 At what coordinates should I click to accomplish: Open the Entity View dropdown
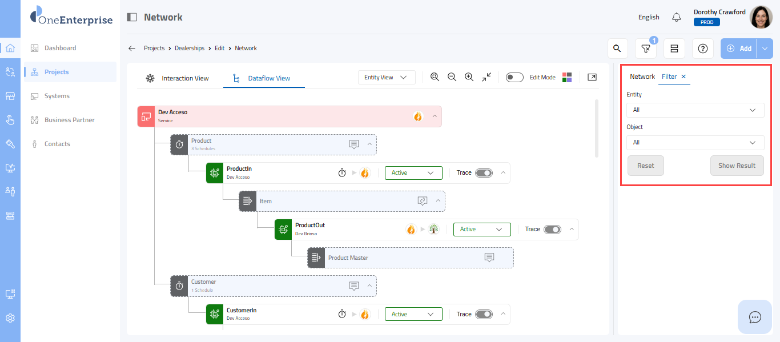point(387,77)
